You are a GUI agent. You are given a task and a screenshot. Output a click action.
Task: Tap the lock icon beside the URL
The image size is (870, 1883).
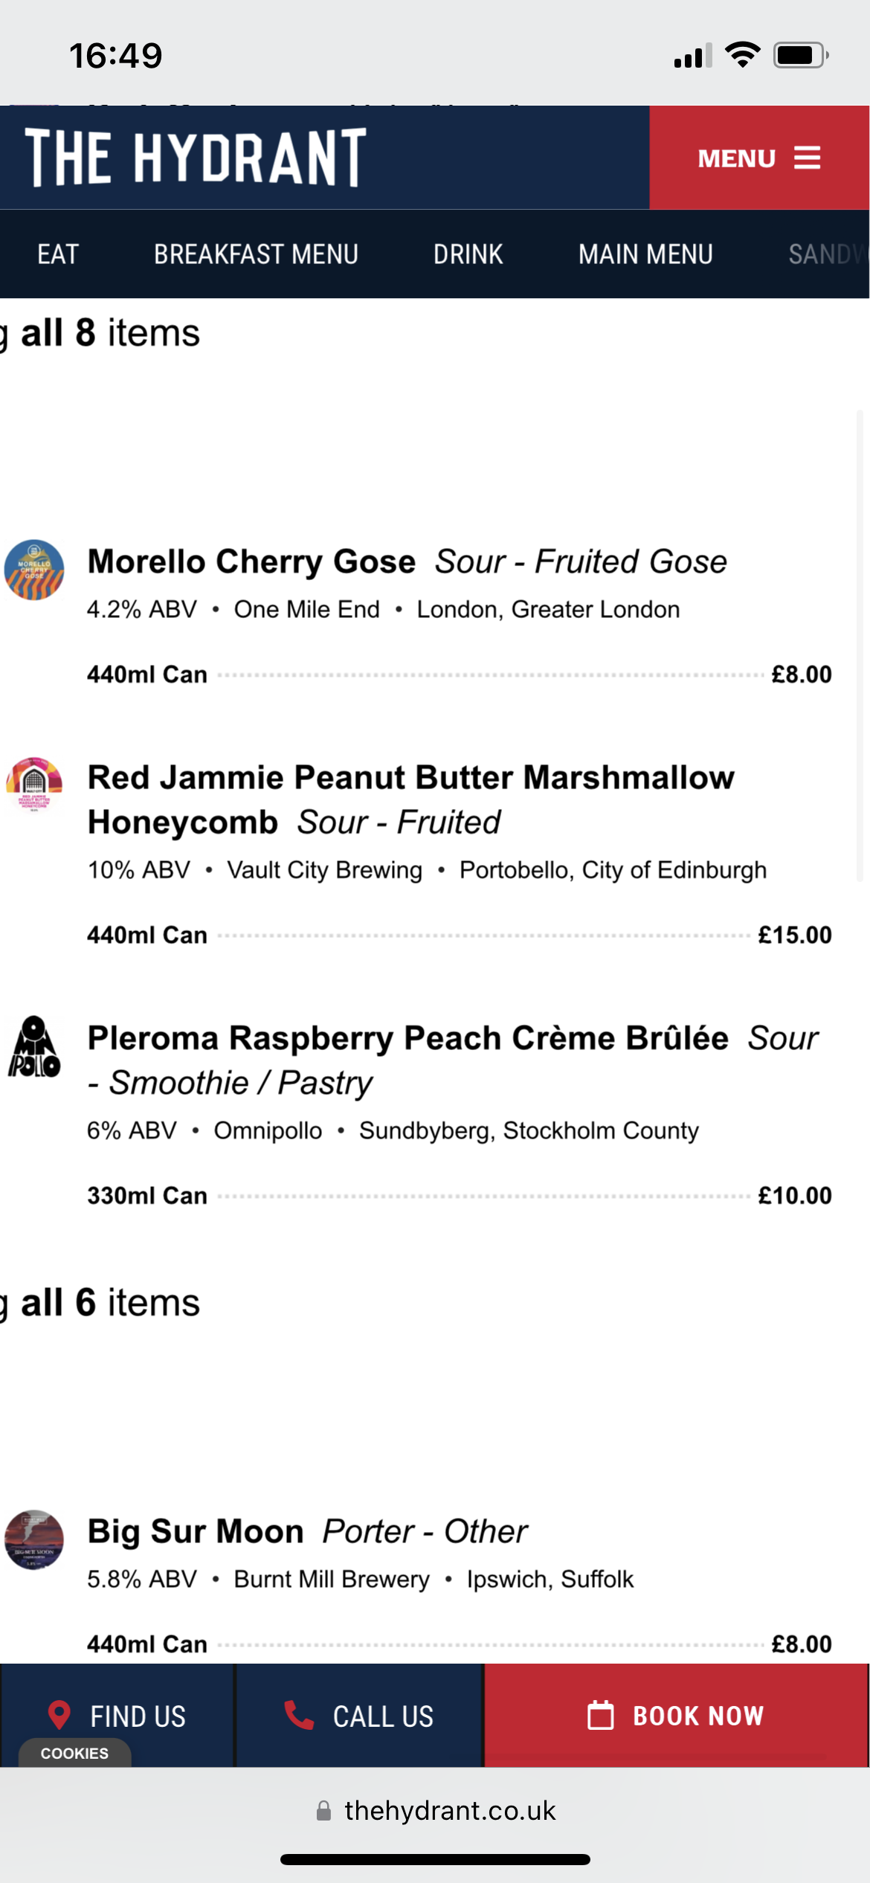323,1811
